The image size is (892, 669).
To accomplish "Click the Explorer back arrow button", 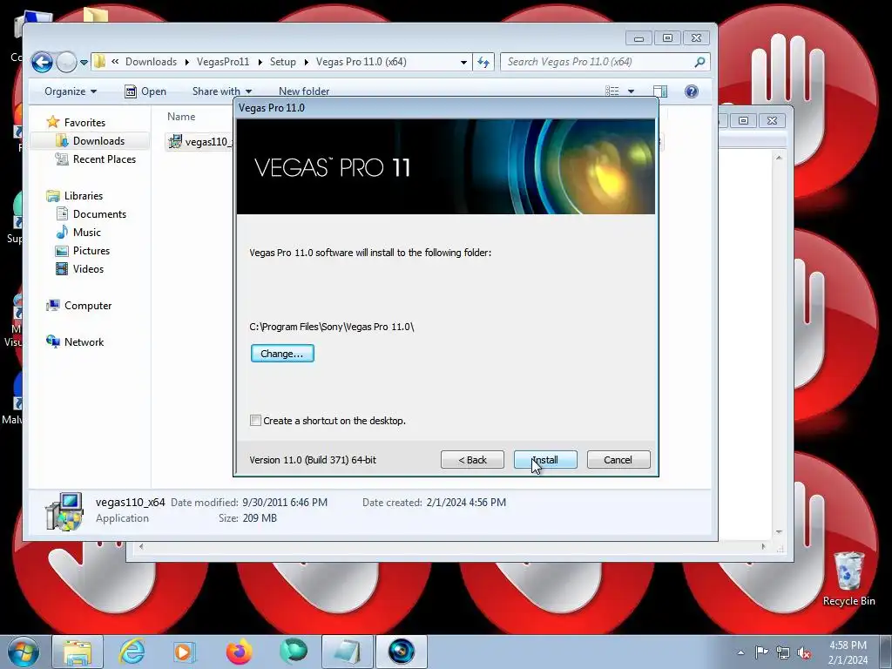I will click(x=42, y=62).
